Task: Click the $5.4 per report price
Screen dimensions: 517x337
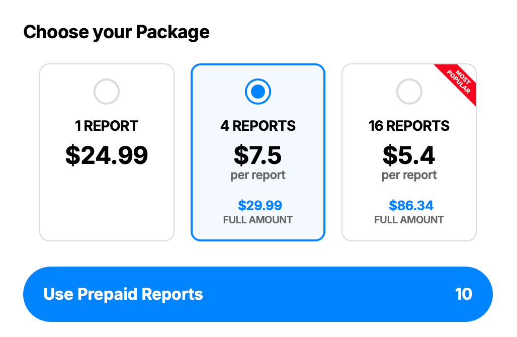Action: pos(409,155)
